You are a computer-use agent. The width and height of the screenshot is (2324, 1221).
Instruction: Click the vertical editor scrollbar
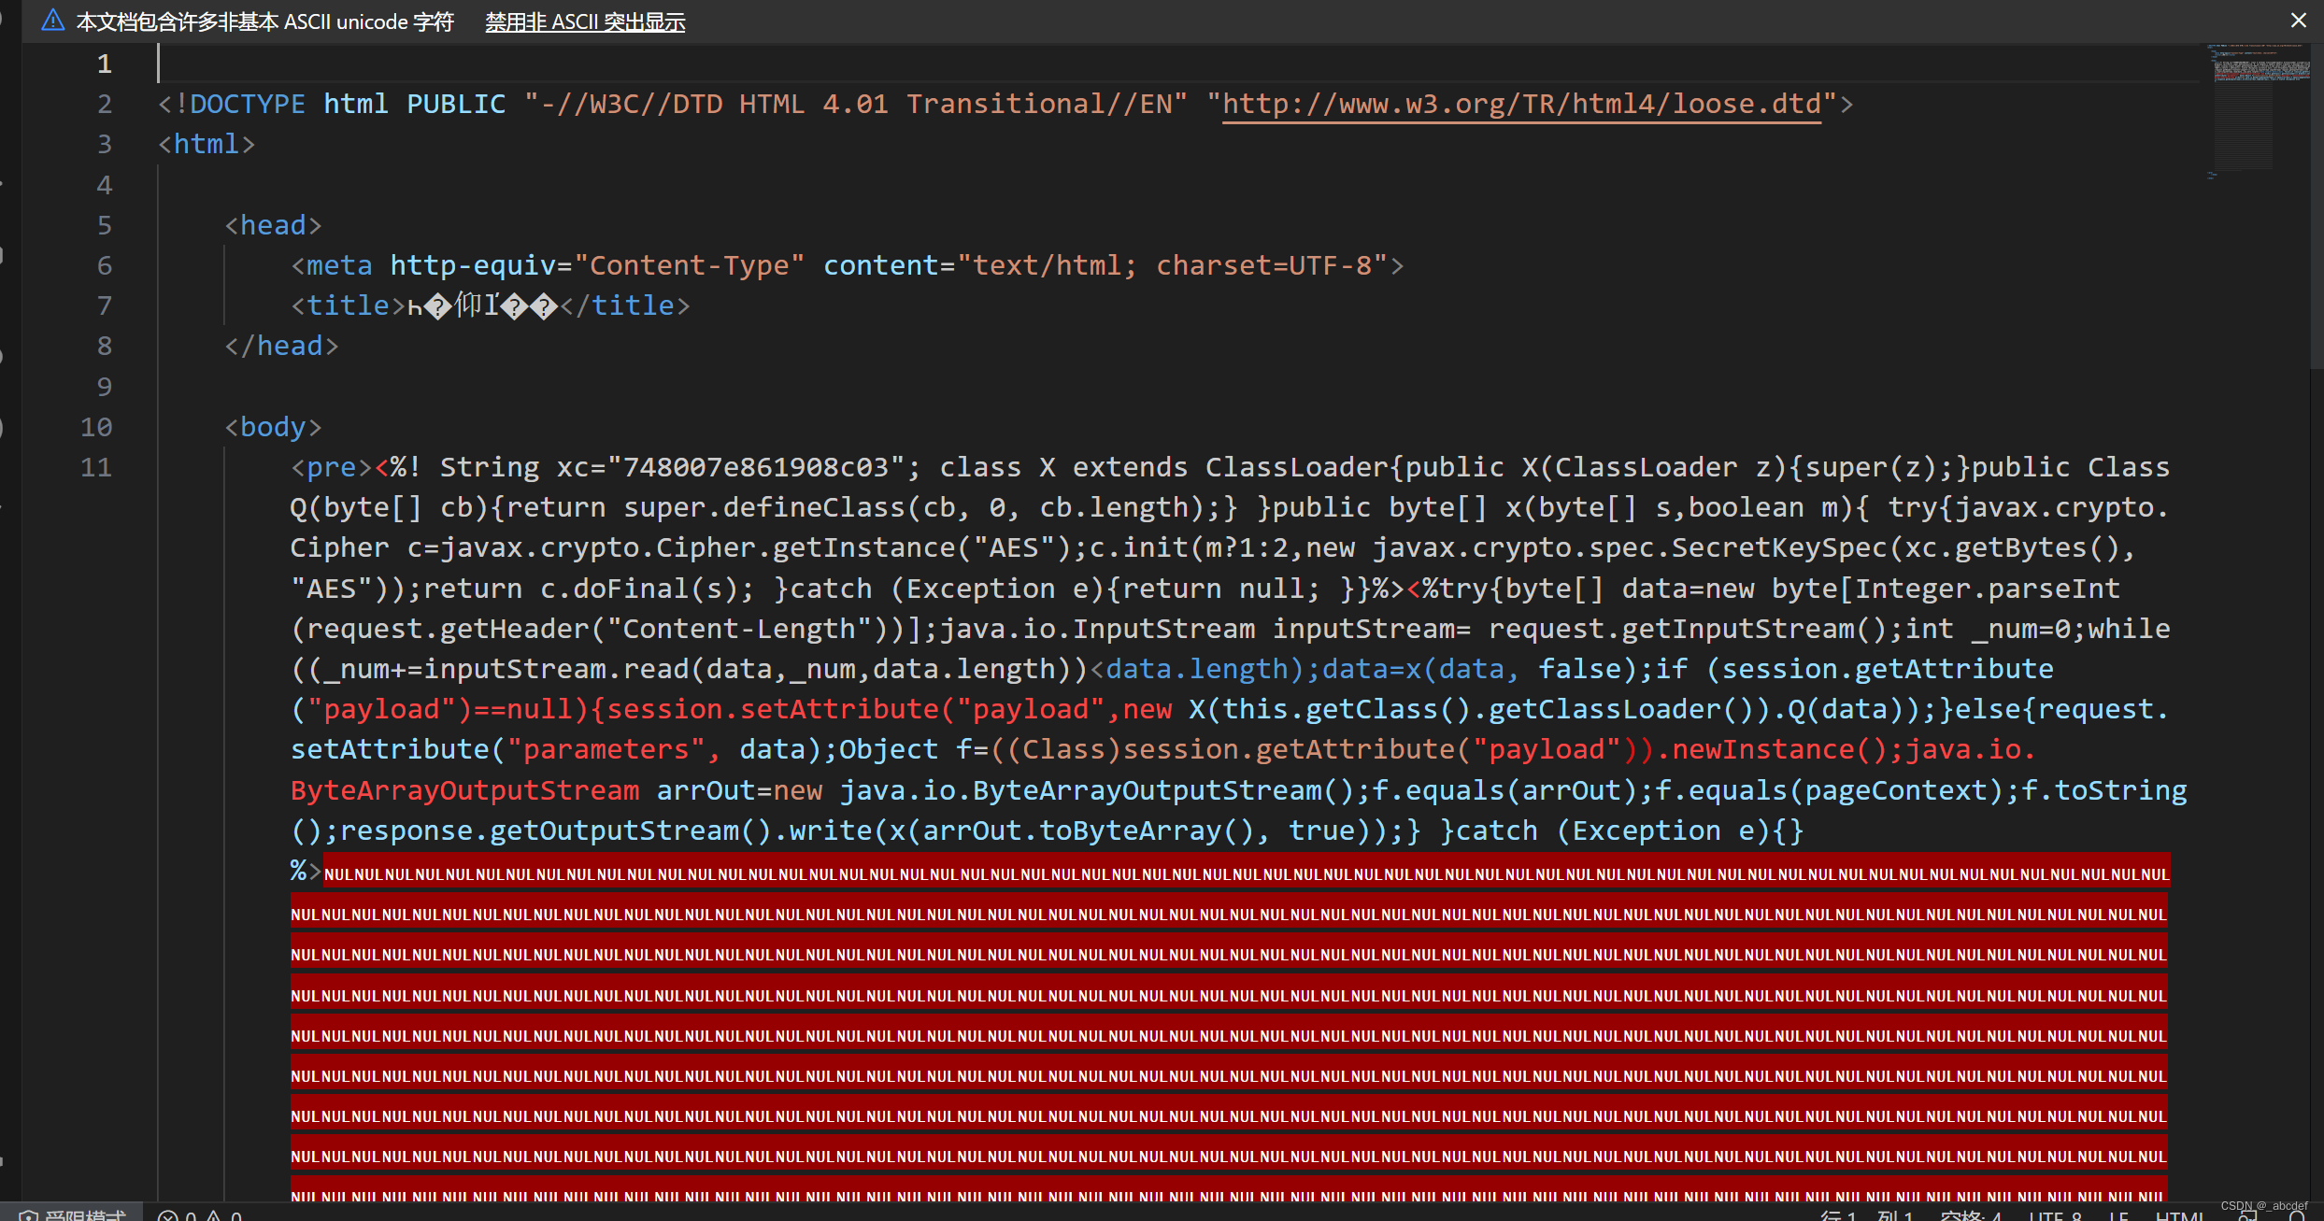coord(2317,206)
